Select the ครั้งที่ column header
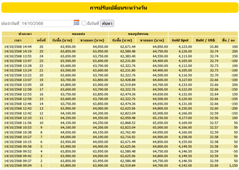 click(41, 40)
